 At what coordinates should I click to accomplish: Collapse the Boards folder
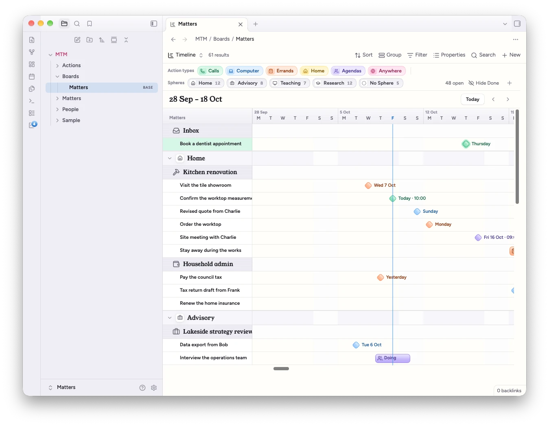coord(57,76)
